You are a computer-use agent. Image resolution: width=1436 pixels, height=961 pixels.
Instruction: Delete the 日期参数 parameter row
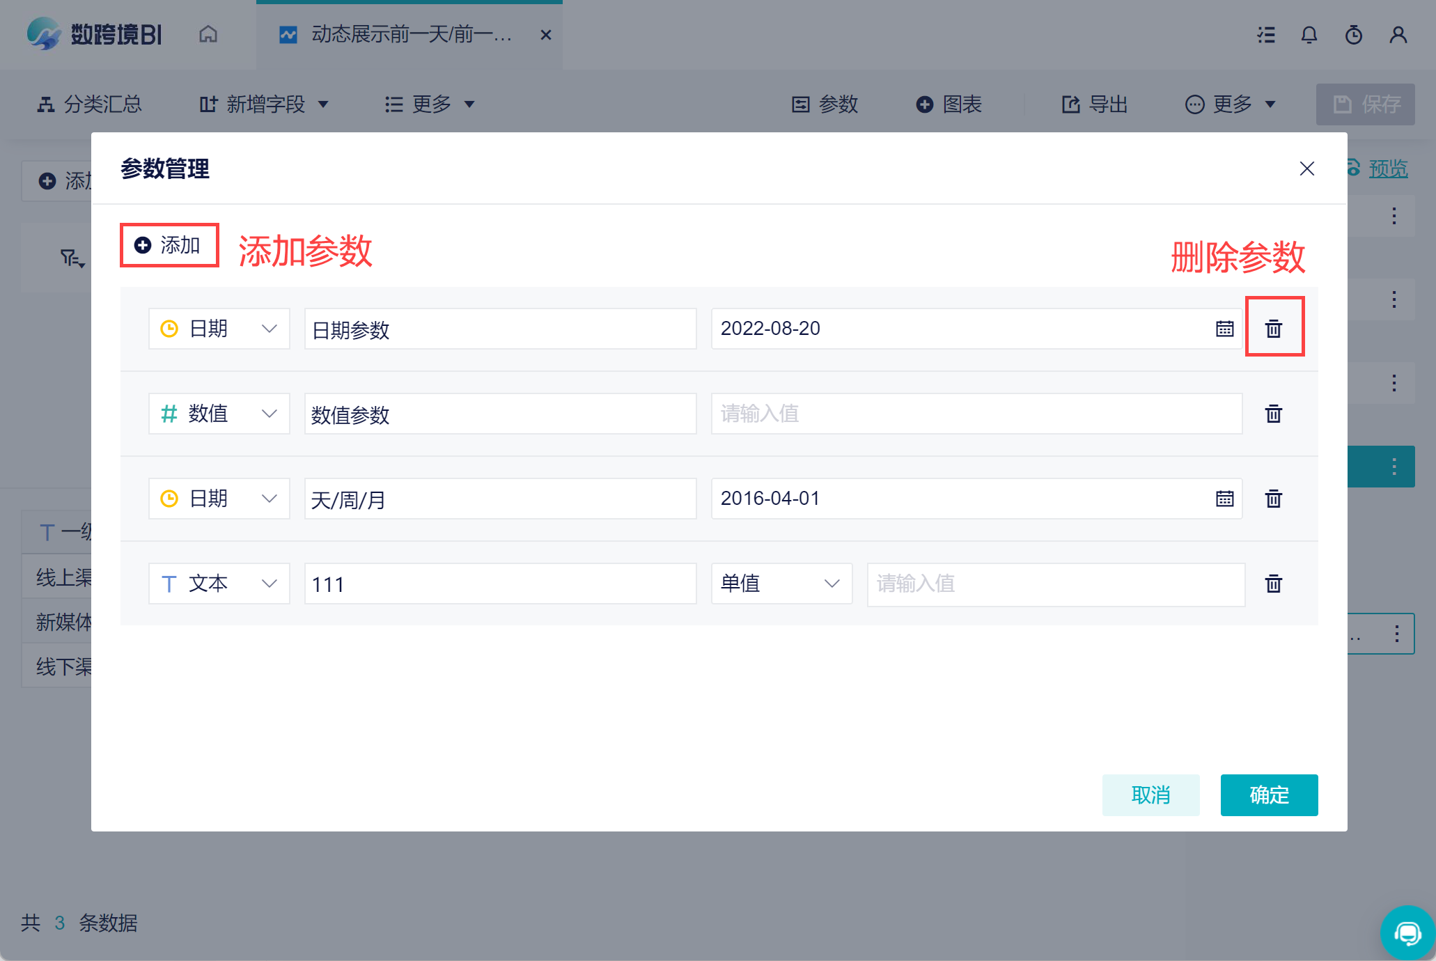[1273, 328]
